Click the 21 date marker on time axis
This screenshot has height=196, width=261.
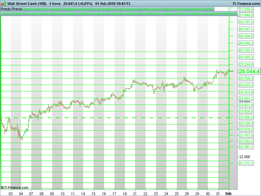coord(135,193)
